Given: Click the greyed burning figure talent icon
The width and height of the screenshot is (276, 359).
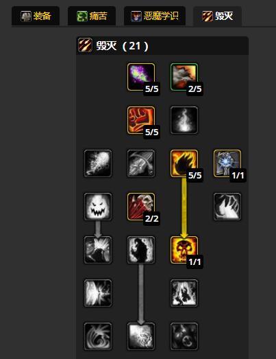Looking at the screenshot, I should pos(184,293).
